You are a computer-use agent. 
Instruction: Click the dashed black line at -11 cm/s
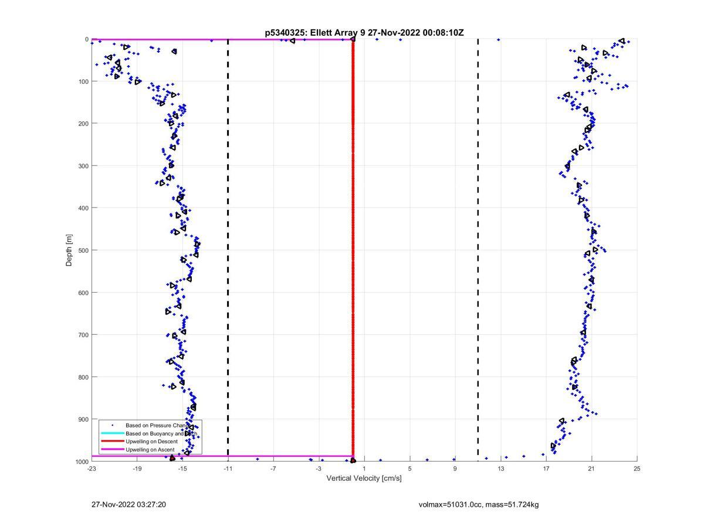228,250
